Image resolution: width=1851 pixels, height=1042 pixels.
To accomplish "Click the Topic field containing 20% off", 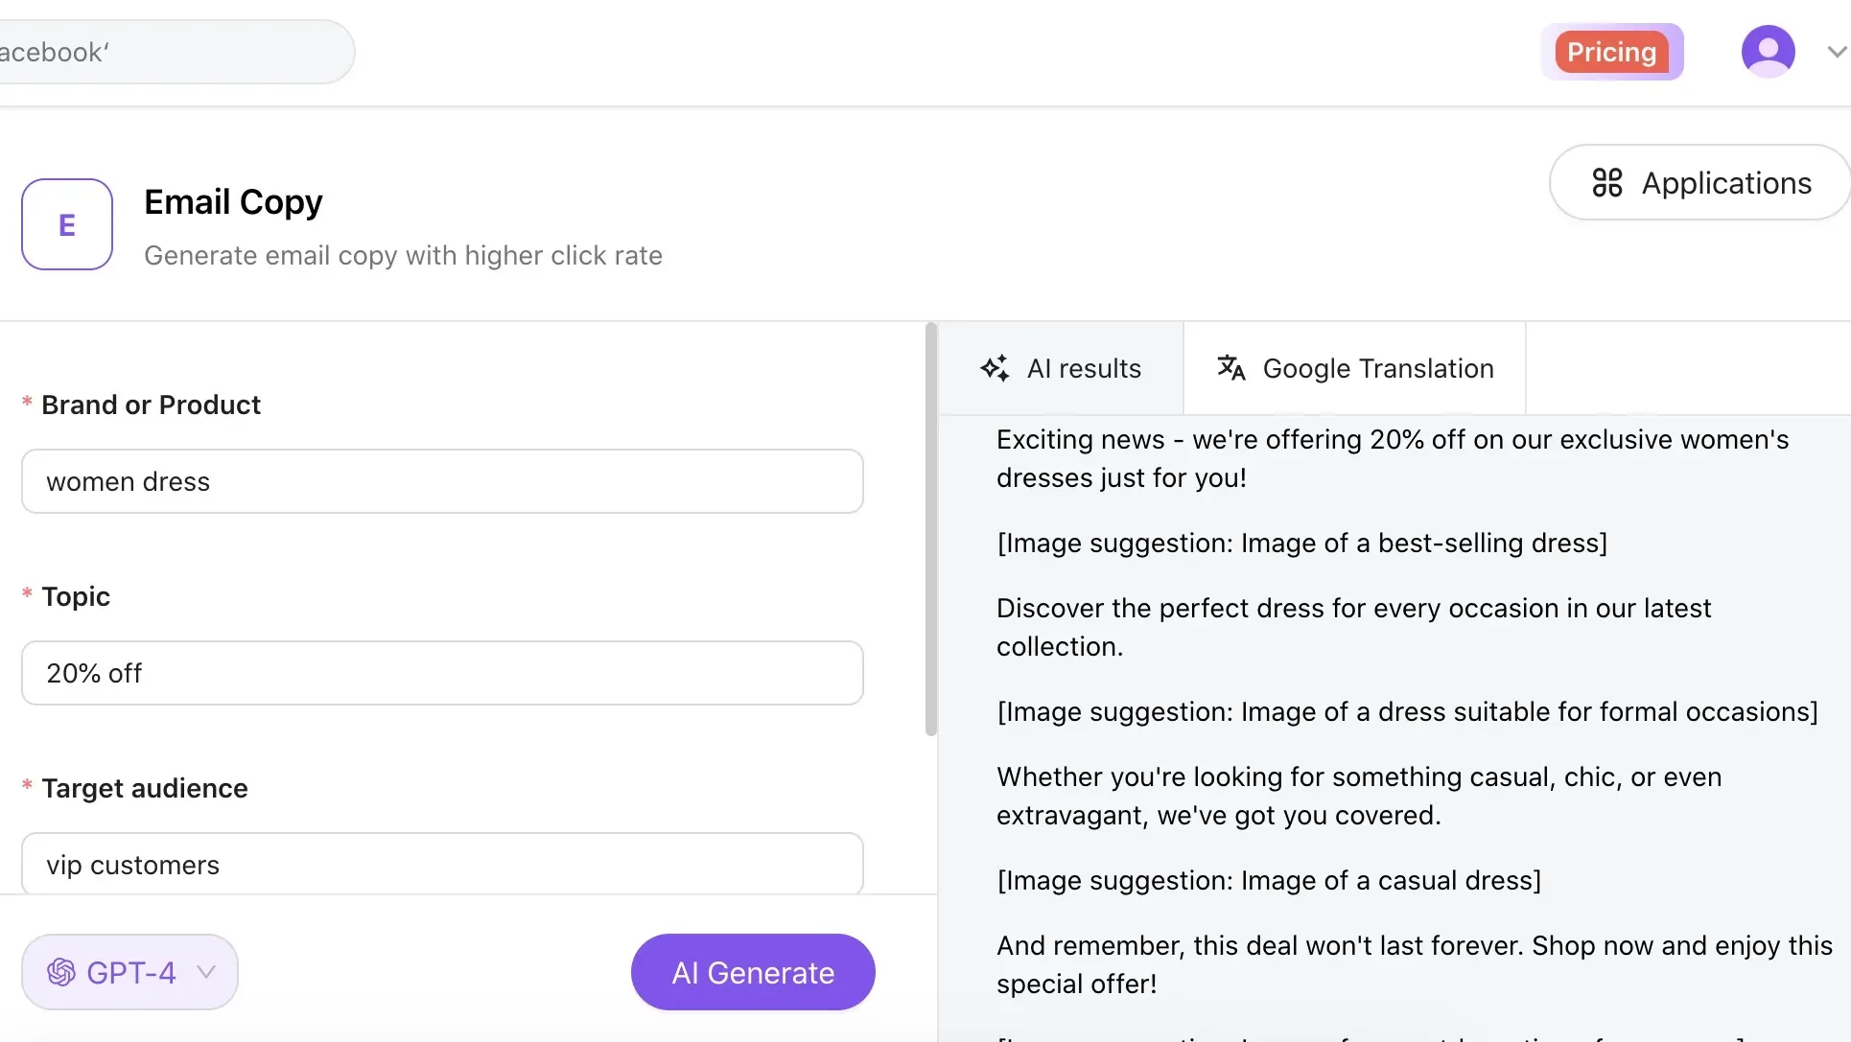I will pos(442,673).
